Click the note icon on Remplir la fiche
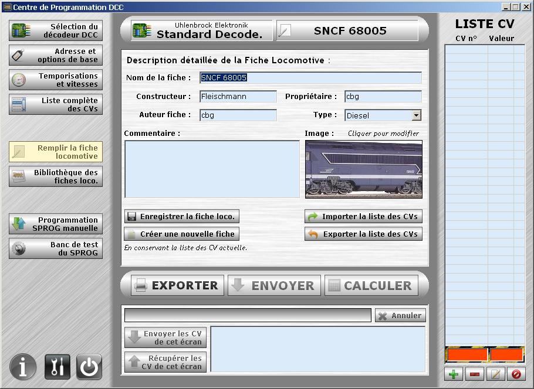The height and width of the screenshot is (389, 534). pos(18,152)
